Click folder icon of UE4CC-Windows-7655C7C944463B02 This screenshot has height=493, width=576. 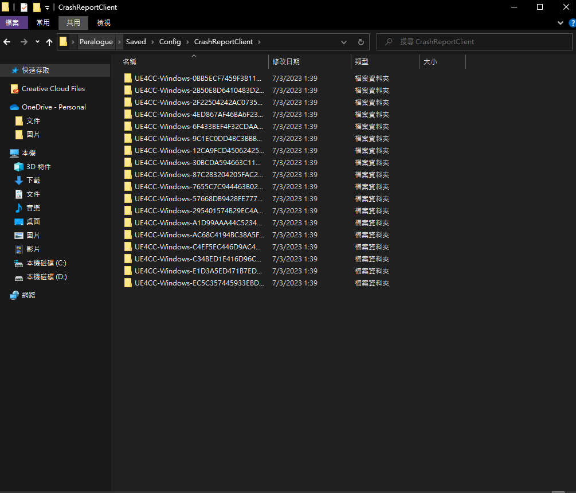(x=128, y=187)
